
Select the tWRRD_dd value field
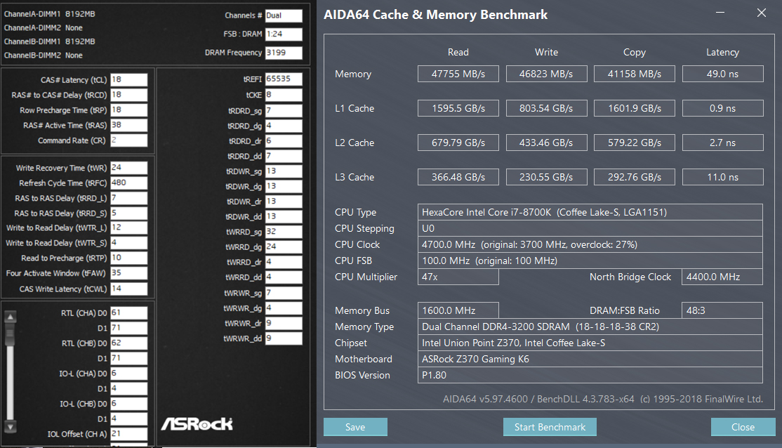284,277
